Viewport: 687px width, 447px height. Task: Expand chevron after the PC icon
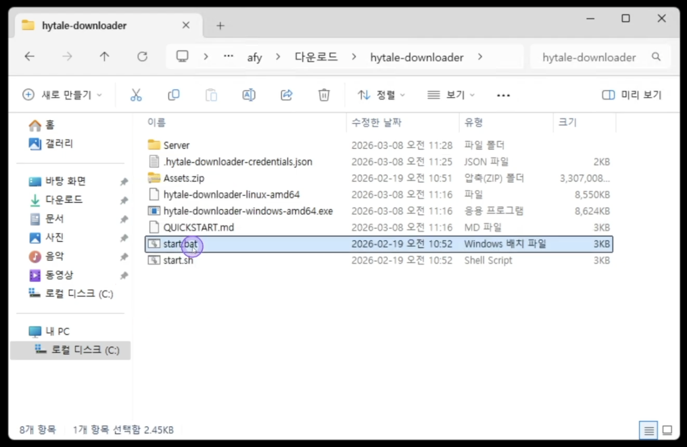coord(206,57)
